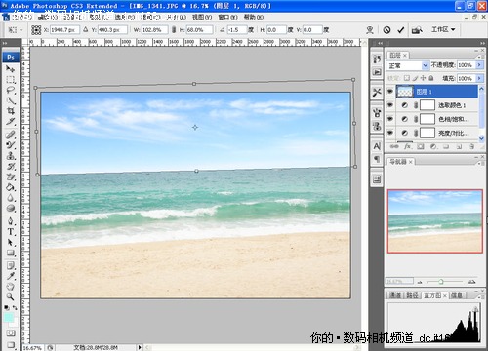
Task: Open the fill 填充 slider arrow
Action: coord(479,78)
